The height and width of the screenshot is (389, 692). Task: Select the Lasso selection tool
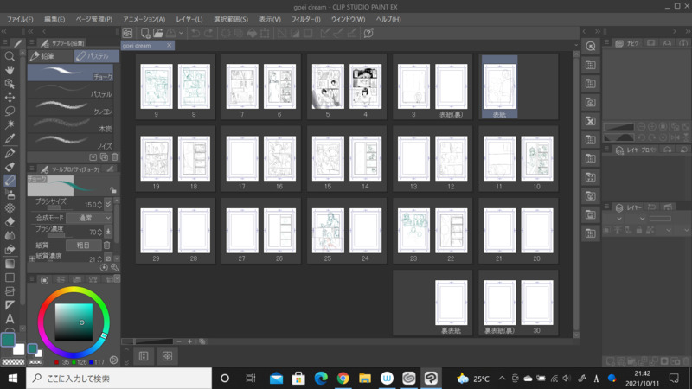pos(10,111)
